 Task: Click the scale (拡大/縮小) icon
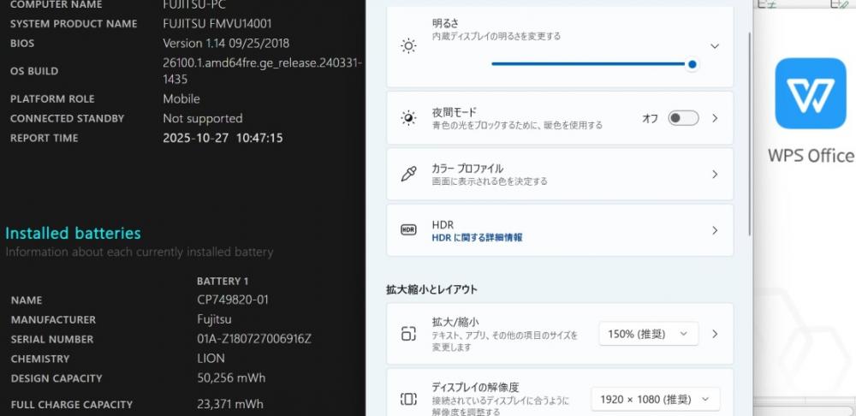tap(408, 334)
